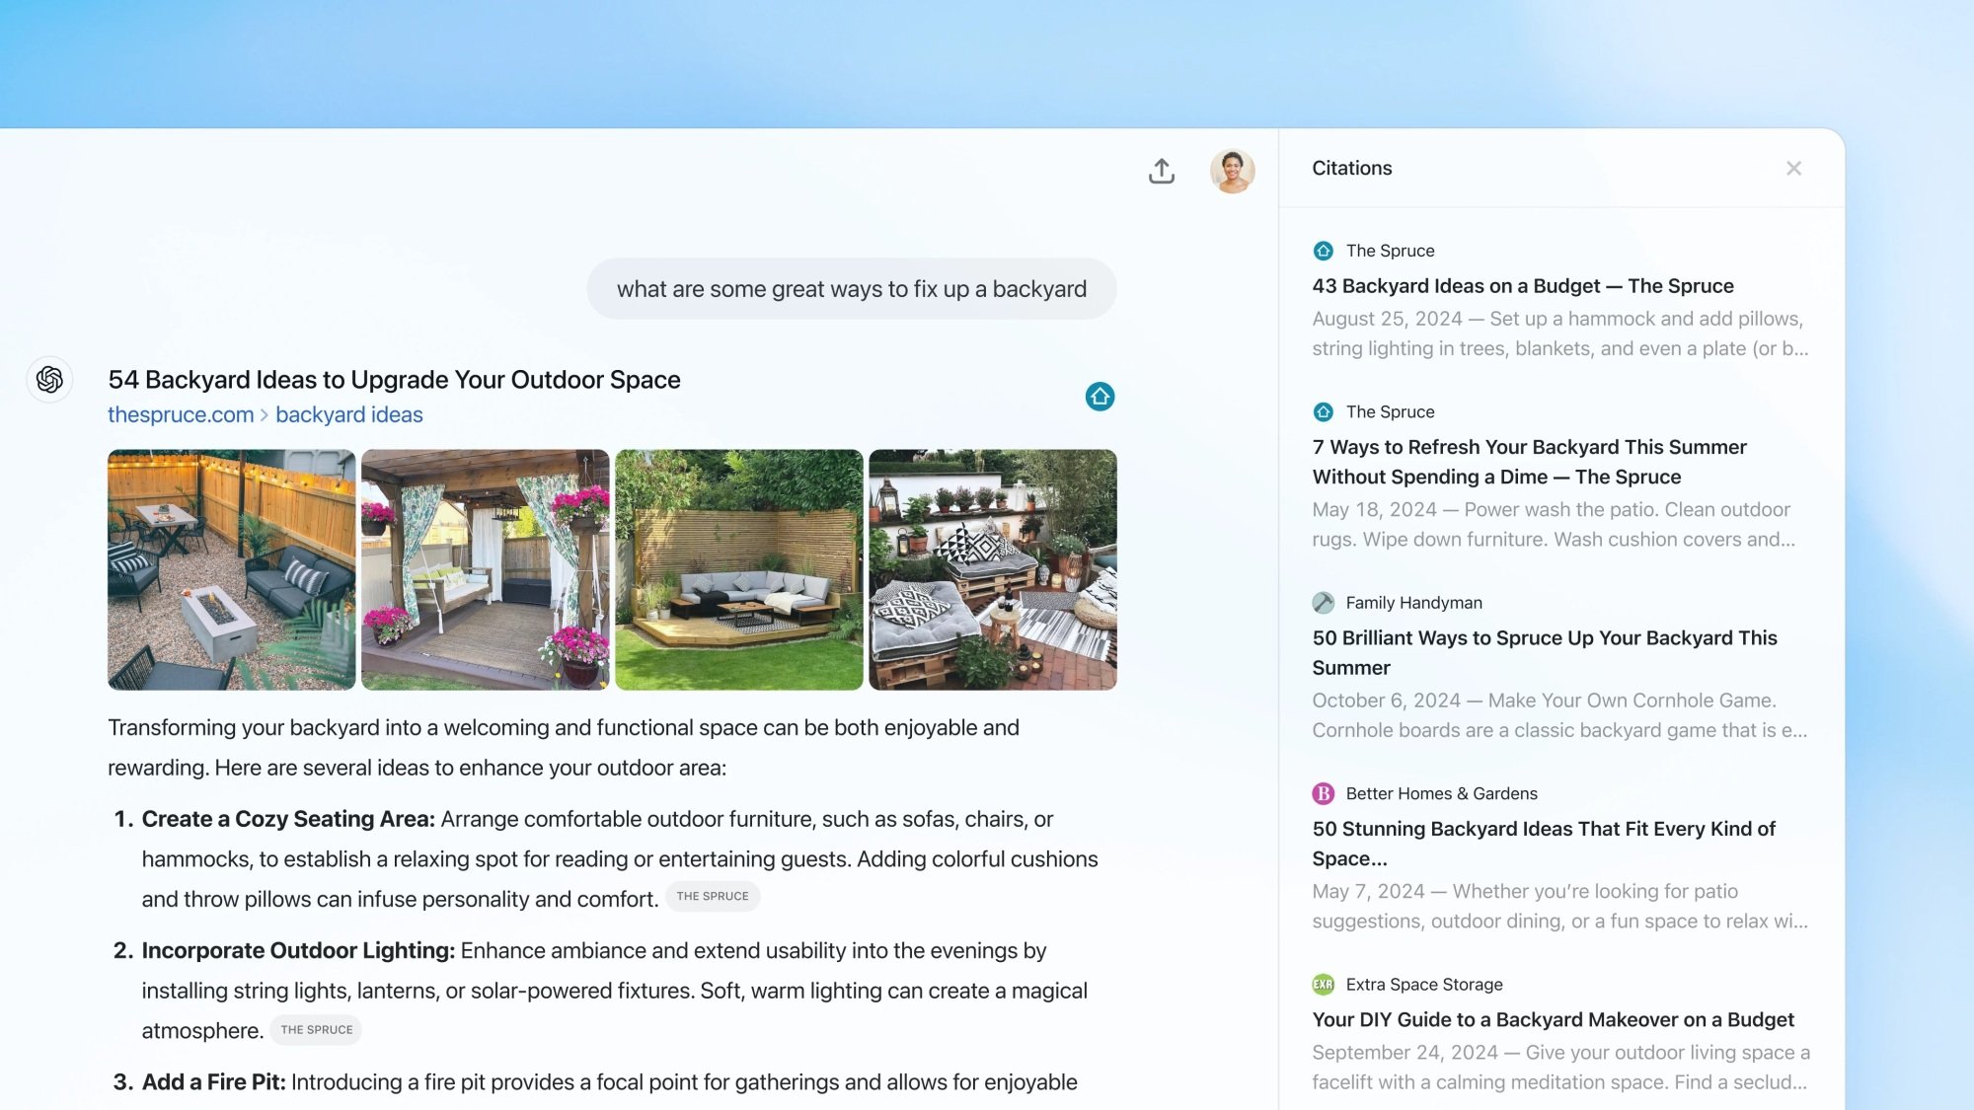Click The Spruce favicon in citations
Viewport: 1974px width, 1110px height.
[1324, 251]
